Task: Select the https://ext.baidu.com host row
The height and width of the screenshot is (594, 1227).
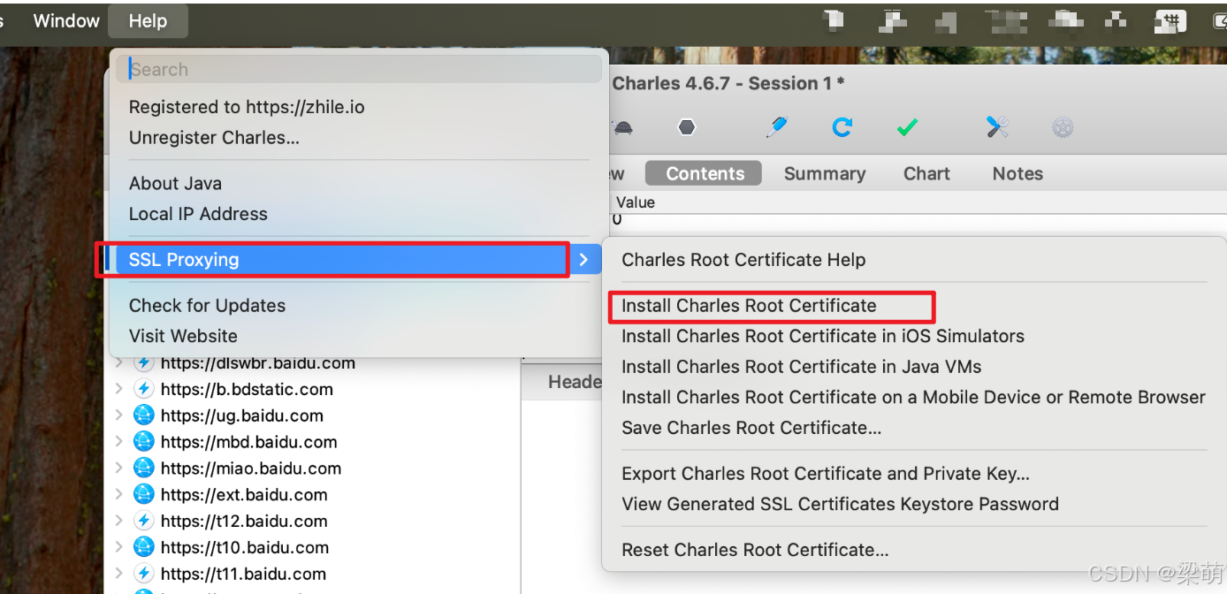Action: click(244, 495)
